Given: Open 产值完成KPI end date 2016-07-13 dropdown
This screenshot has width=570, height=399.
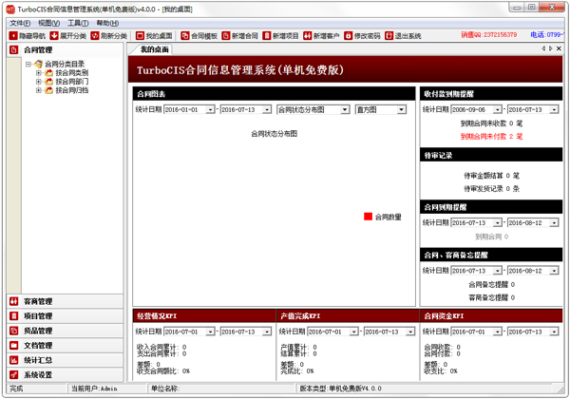Looking at the screenshot, I should click(410, 332).
